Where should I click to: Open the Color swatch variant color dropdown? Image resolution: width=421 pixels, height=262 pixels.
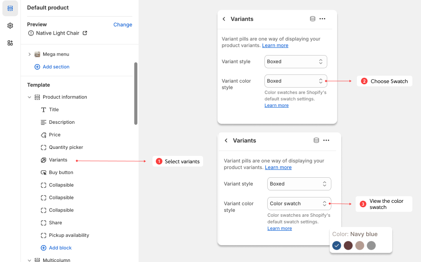point(299,204)
